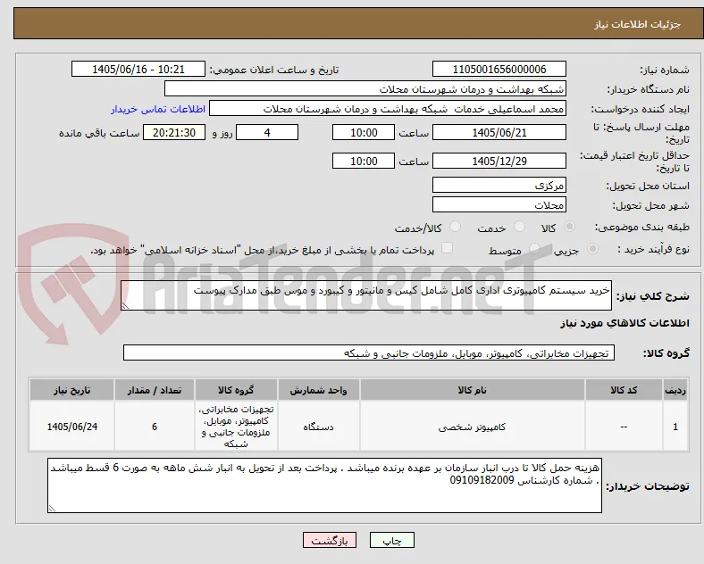Screen dimensions: 704x564
Task: Click the ردیف column header
Action: [675, 390]
